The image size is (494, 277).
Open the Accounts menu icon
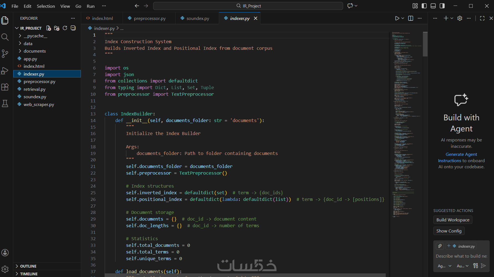pos(5,253)
